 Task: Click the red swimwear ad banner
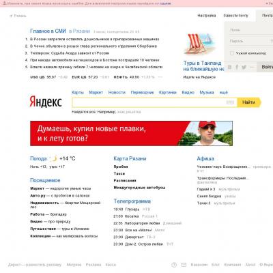click(131, 133)
